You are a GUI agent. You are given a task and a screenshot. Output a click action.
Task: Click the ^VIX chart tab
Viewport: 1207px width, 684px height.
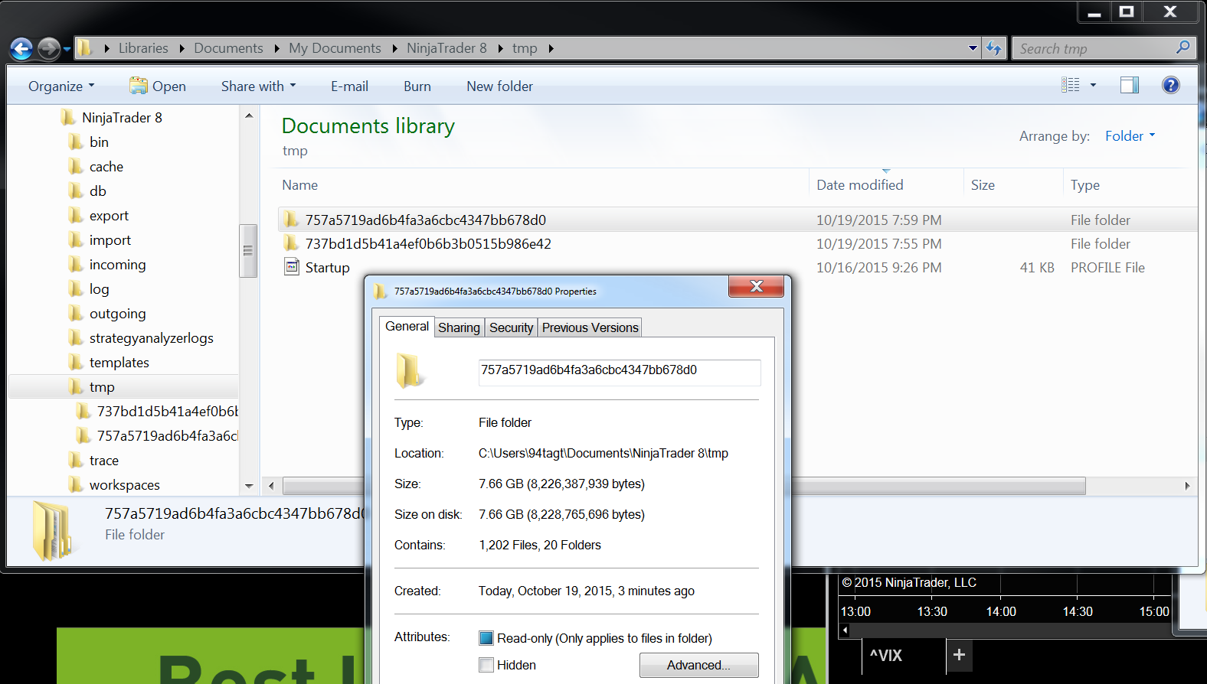point(886,656)
